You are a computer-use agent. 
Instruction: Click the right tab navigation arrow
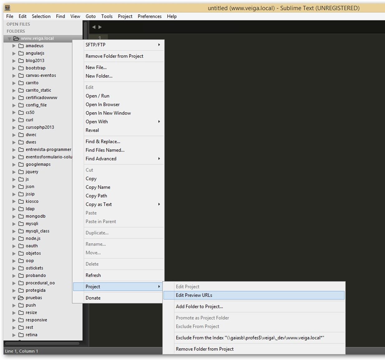pos(100,27)
